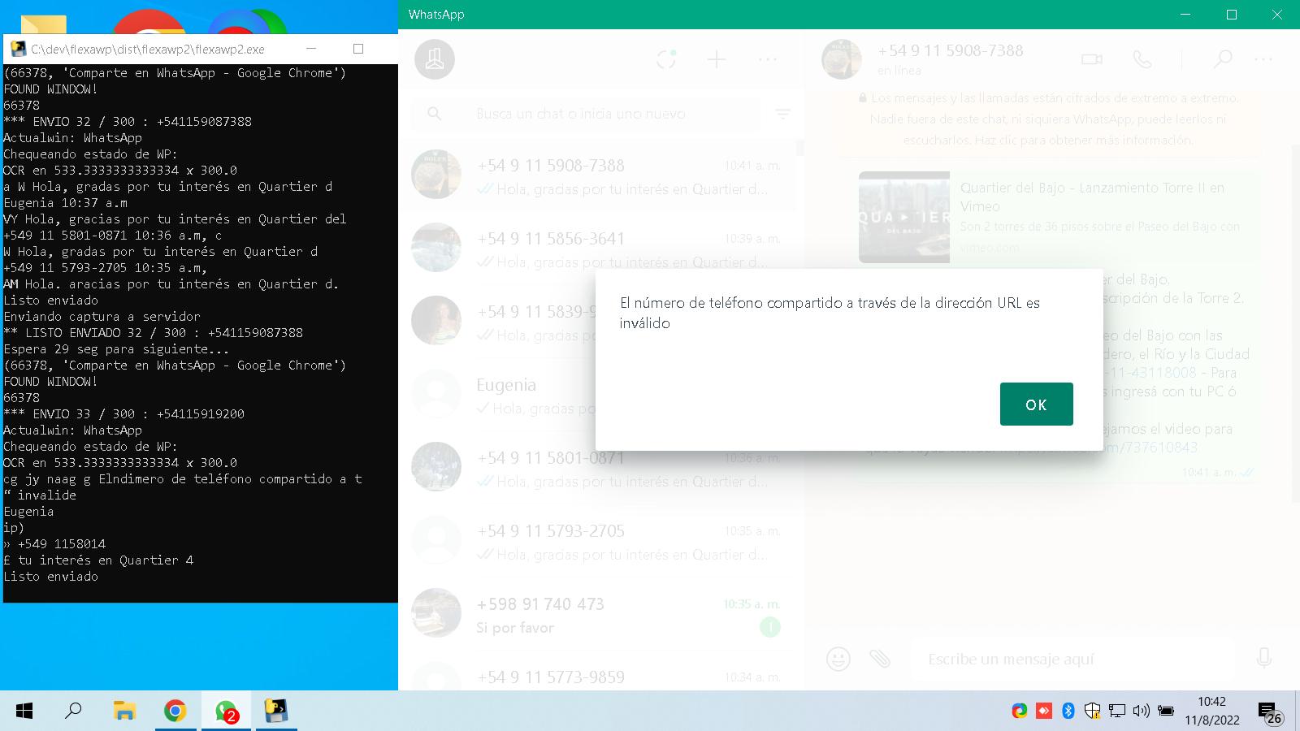Open network icon in system tray
Viewport: 1300px width, 731px height.
click(x=1117, y=711)
